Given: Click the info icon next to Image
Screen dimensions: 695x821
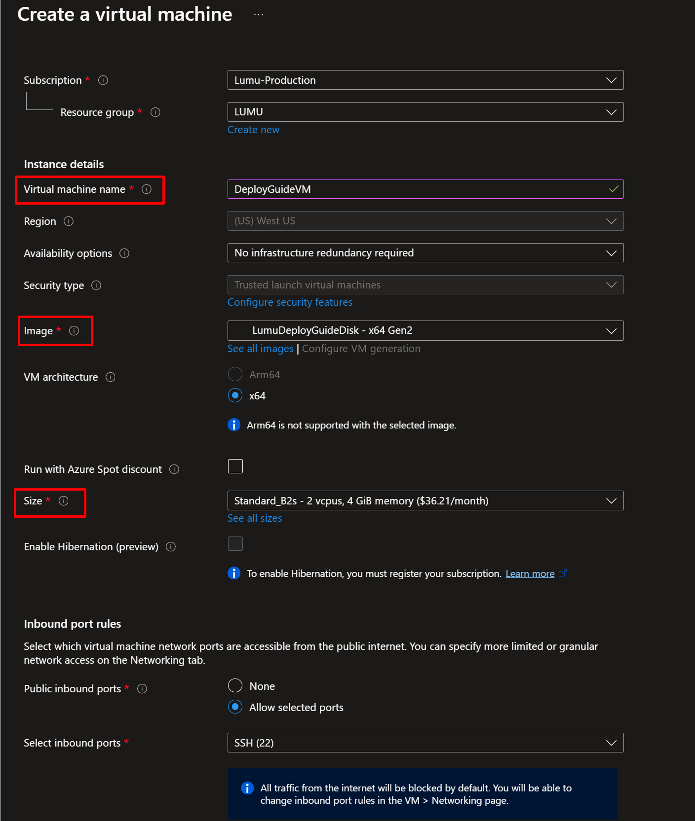Looking at the screenshot, I should pyautogui.click(x=74, y=331).
